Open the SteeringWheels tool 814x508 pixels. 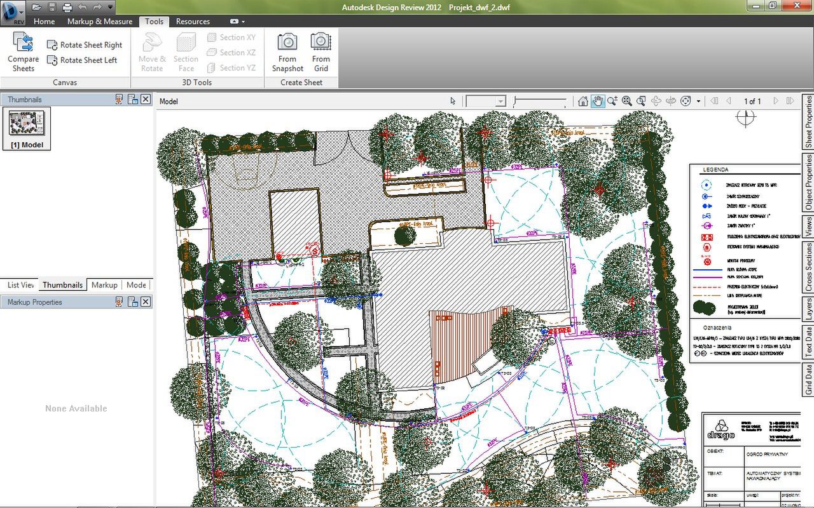[686, 101]
